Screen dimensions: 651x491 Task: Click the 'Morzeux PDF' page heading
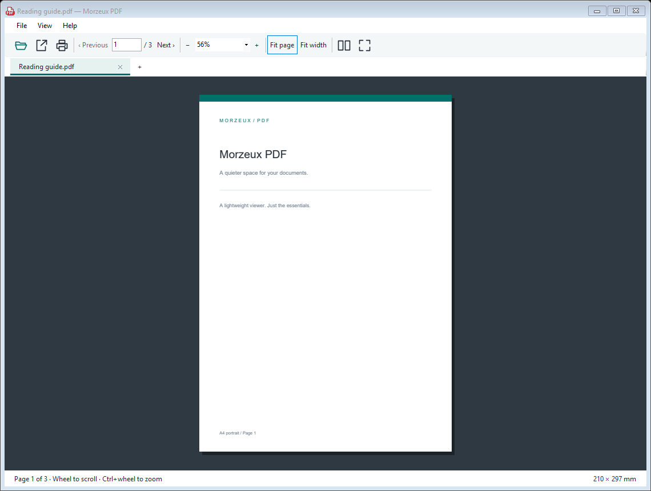pos(253,154)
